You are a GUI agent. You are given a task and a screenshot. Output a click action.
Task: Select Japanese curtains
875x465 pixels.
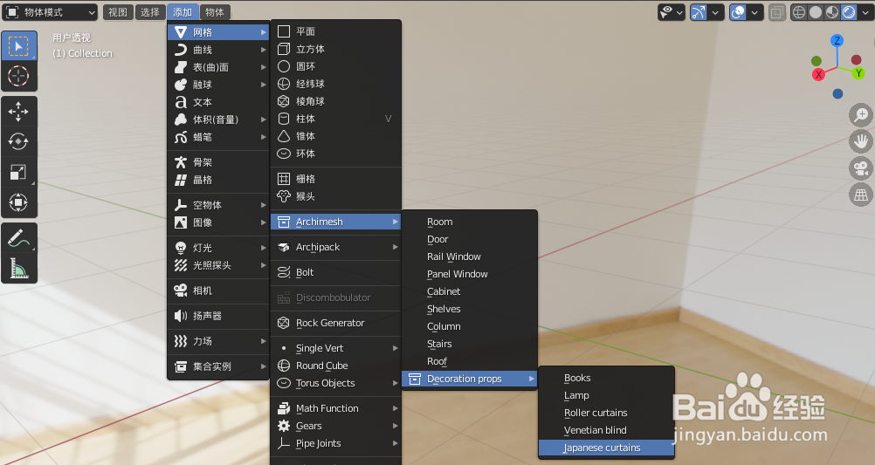(x=607, y=448)
